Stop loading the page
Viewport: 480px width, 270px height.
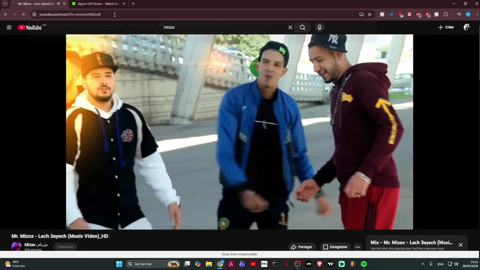click(23, 14)
